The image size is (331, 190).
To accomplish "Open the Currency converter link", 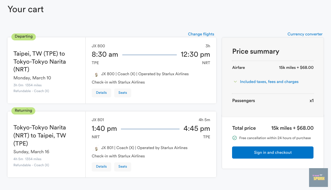I will tap(305, 34).
